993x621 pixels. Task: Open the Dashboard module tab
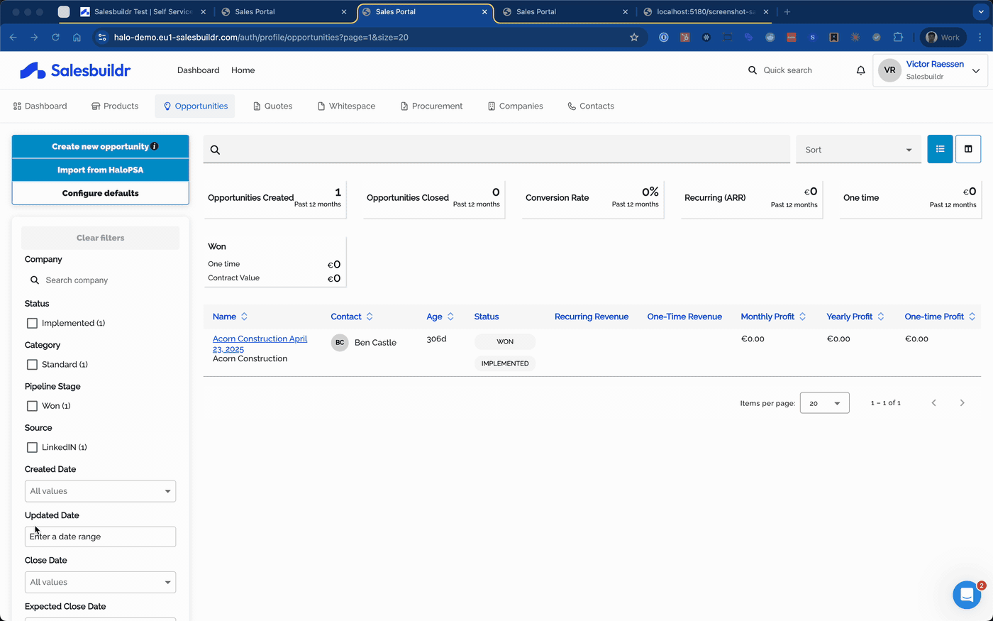click(40, 106)
